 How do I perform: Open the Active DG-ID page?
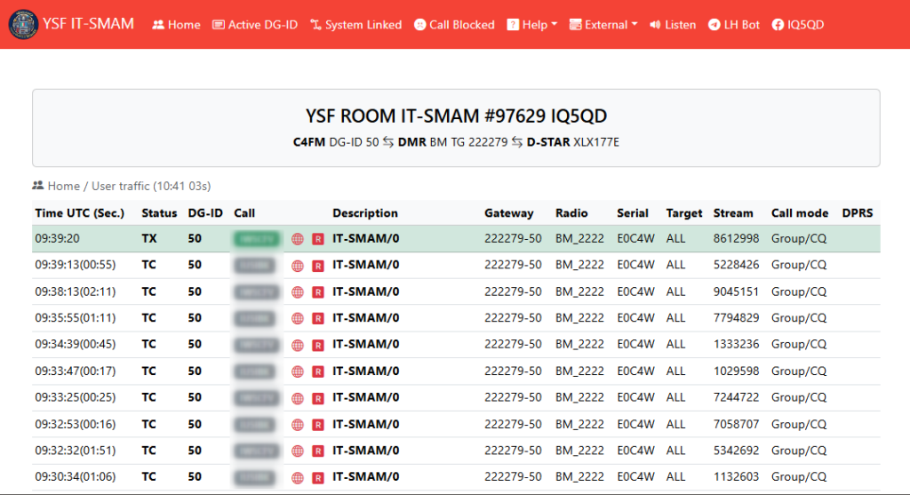click(255, 25)
